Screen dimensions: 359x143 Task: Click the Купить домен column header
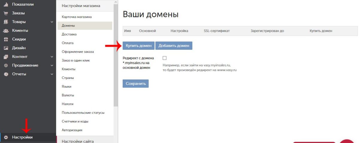click(321, 31)
